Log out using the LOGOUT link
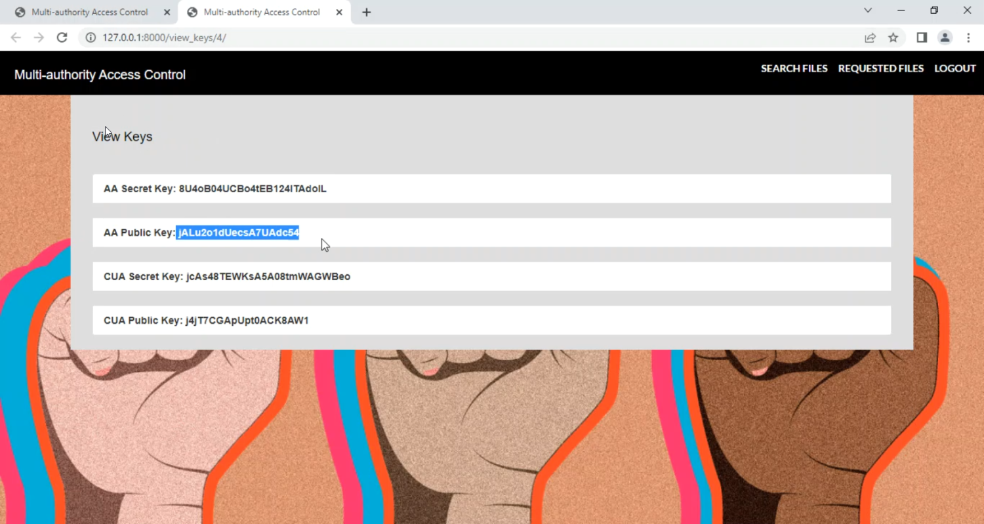The width and height of the screenshot is (984, 524). pos(954,68)
